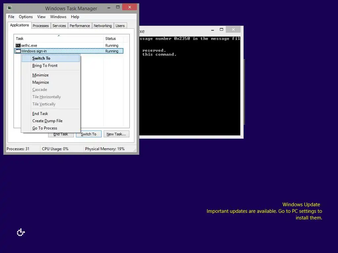Close the Task Manager window

click(x=129, y=7)
